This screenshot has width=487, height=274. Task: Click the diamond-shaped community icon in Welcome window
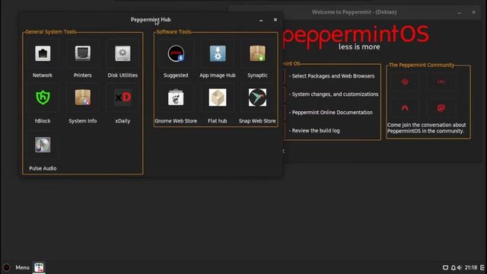tap(405, 81)
